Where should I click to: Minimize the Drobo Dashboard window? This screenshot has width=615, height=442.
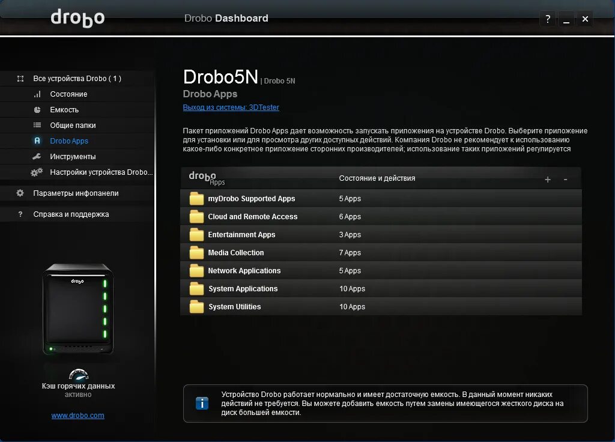566,19
